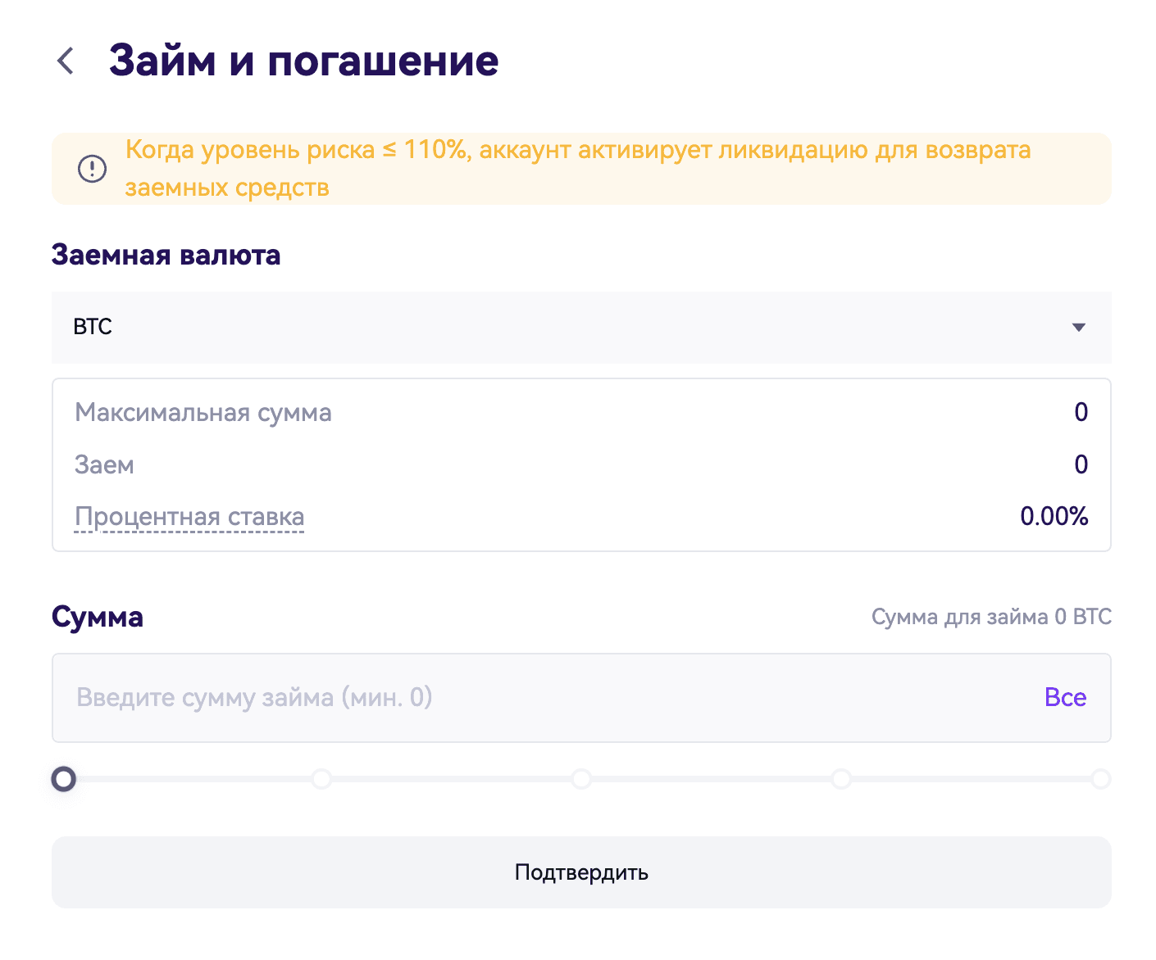The width and height of the screenshot is (1156, 960).
Task: Set amount slider to the 50% mark
Action: coord(581,778)
